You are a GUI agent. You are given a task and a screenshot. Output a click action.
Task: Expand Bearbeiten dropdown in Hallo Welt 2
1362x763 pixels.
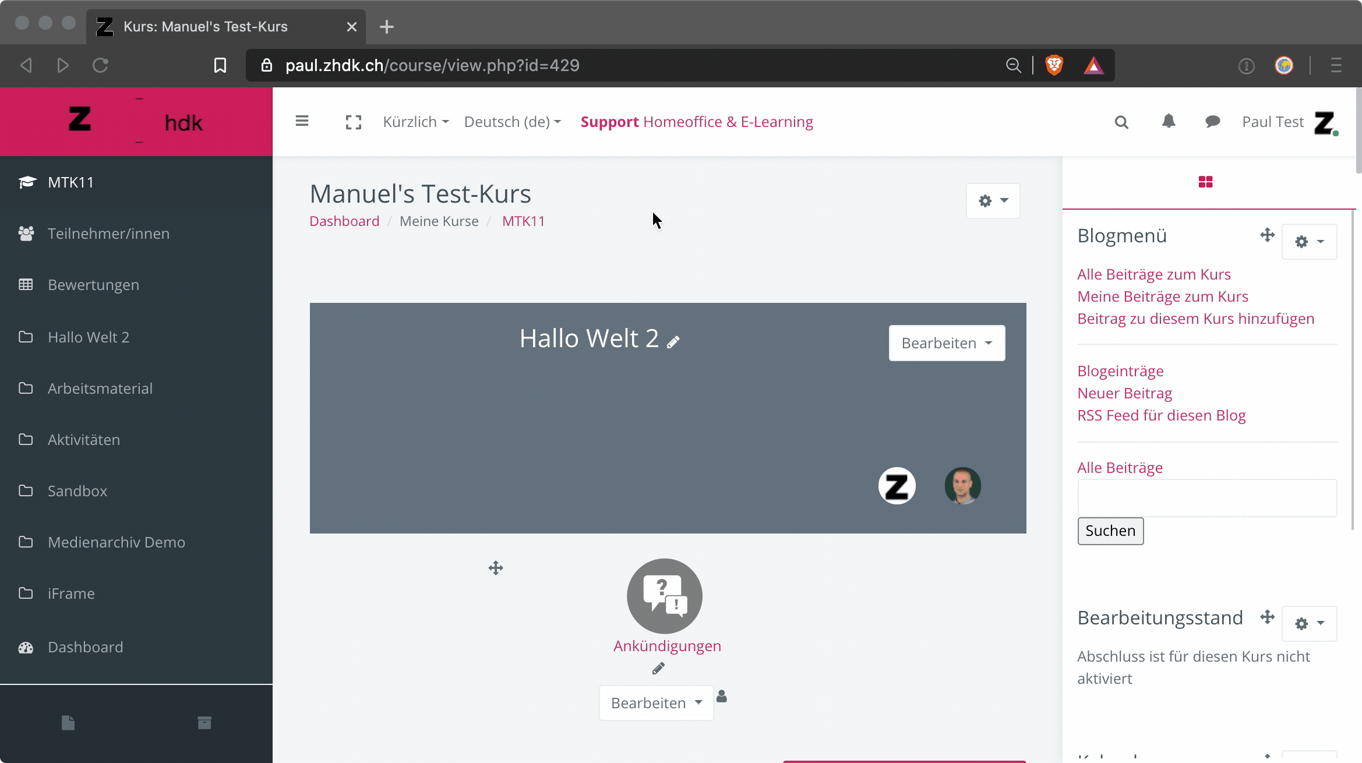(x=947, y=343)
